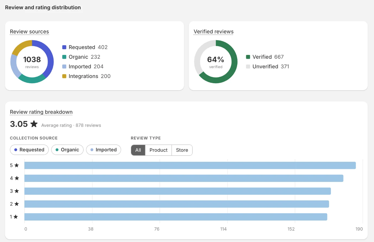
Task: Toggle the Requested collection source filter
Action: point(29,150)
